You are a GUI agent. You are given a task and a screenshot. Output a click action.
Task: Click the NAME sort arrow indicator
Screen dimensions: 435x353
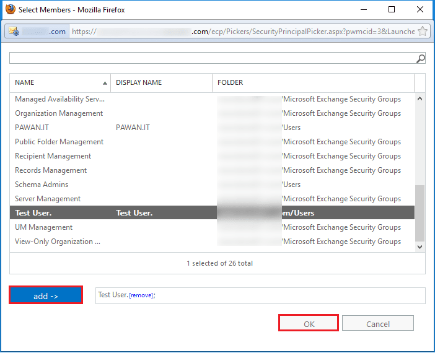click(x=105, y=83)
